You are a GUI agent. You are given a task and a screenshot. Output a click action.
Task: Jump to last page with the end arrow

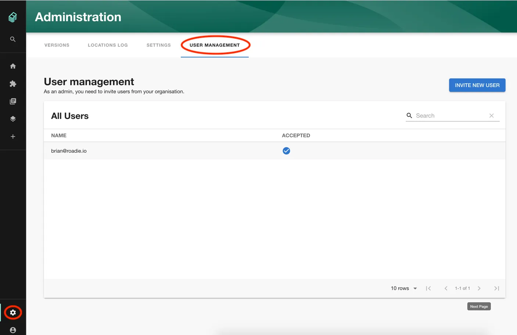(x=496, y=288)
